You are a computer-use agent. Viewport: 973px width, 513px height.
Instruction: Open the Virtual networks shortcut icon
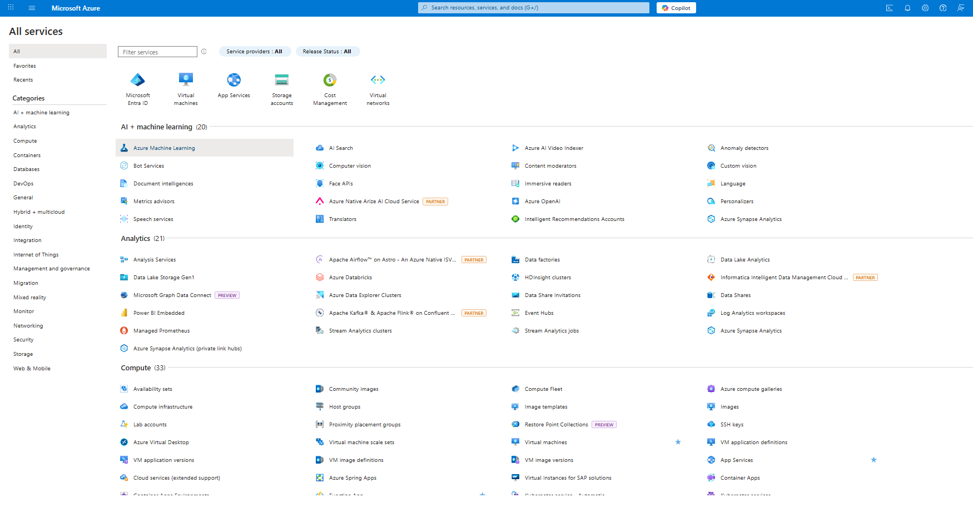(x=378, y=80)
